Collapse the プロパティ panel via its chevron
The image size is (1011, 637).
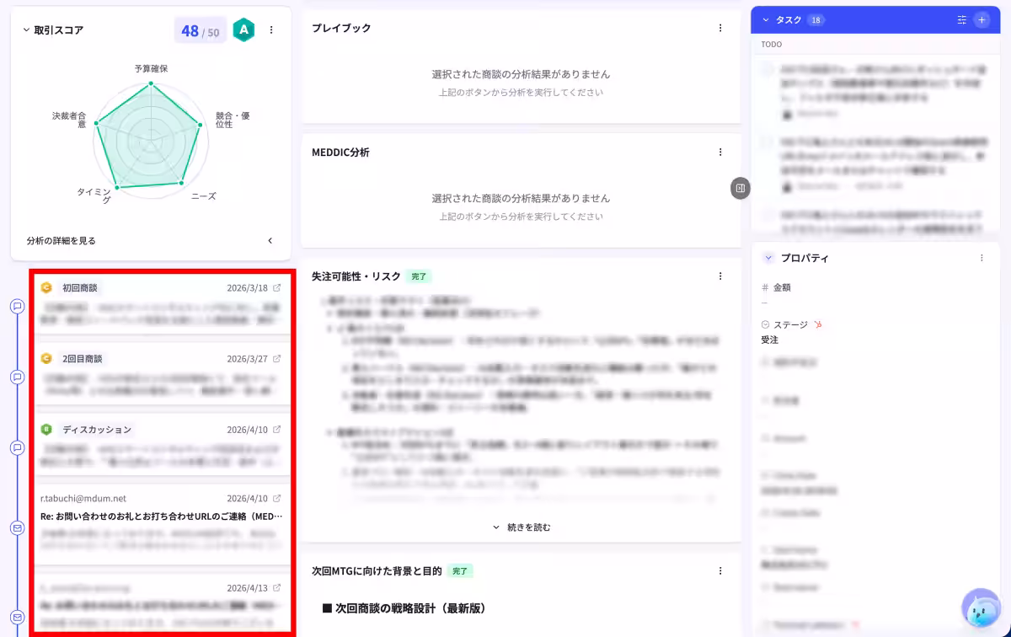tap(768, 258)
